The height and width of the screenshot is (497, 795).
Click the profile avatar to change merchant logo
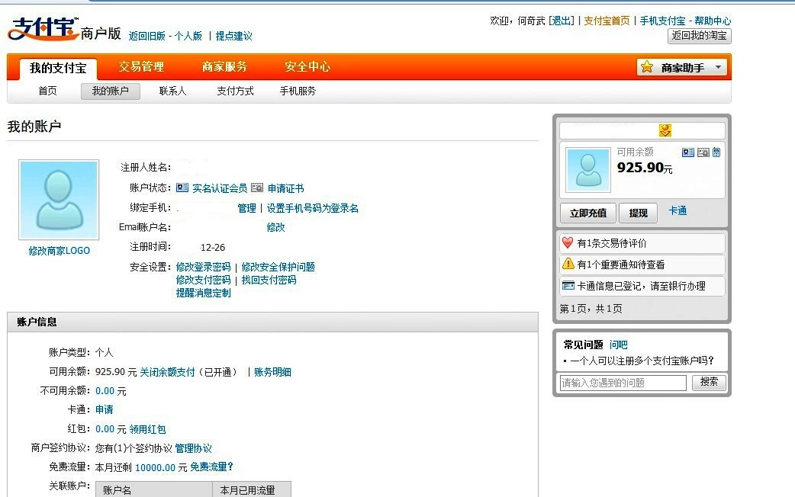click(59, 197)
